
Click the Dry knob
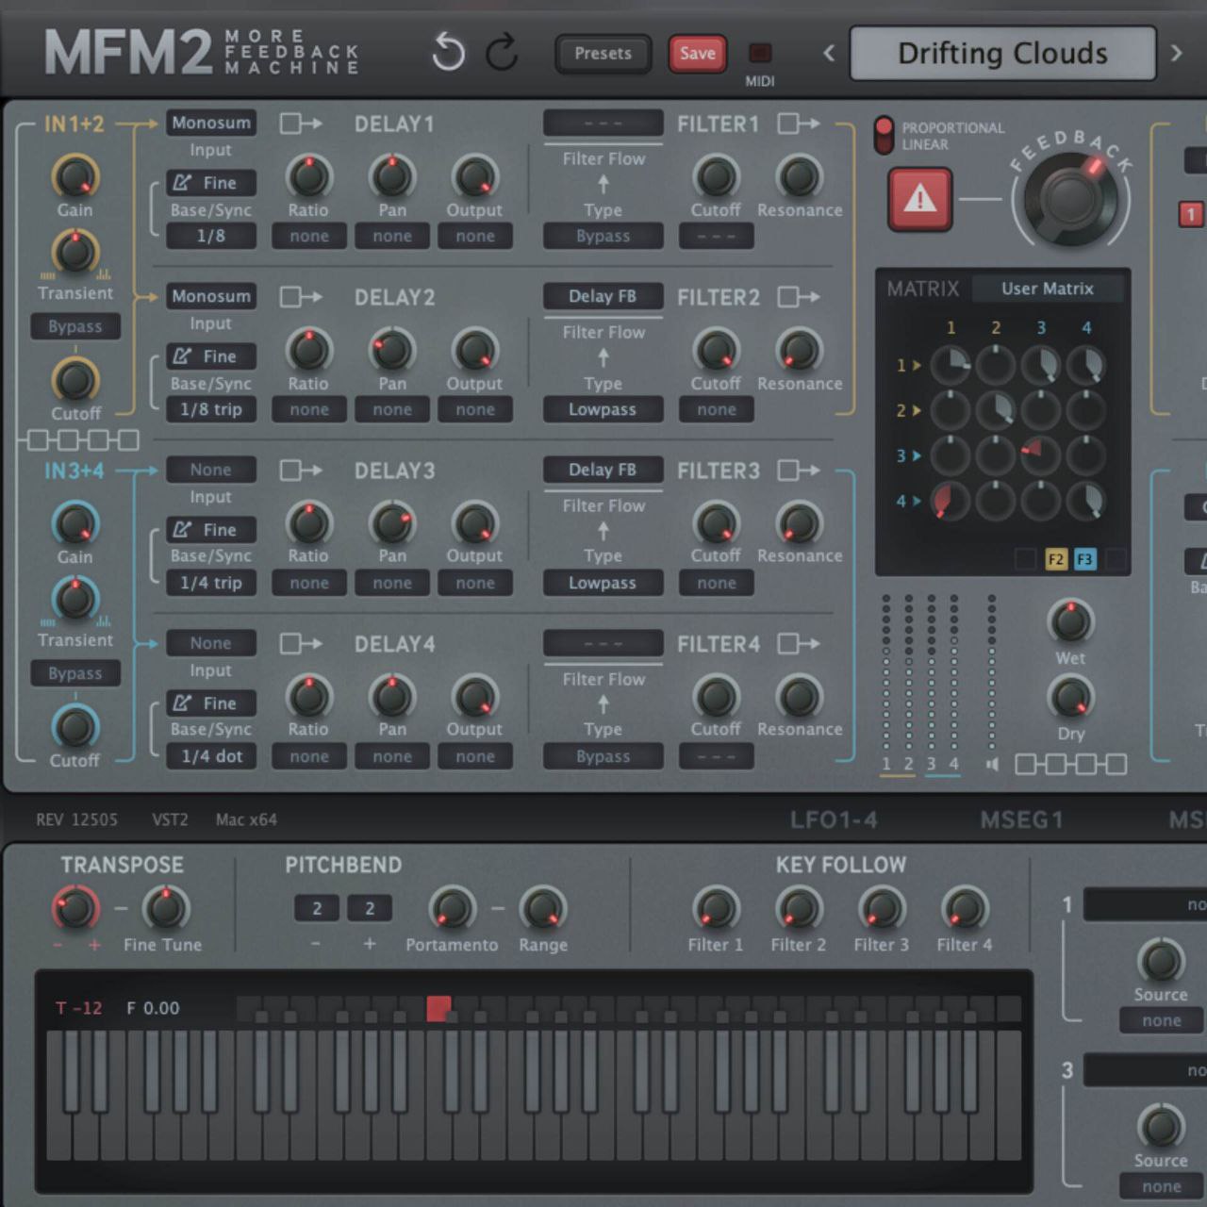(x=1070, y=697)
